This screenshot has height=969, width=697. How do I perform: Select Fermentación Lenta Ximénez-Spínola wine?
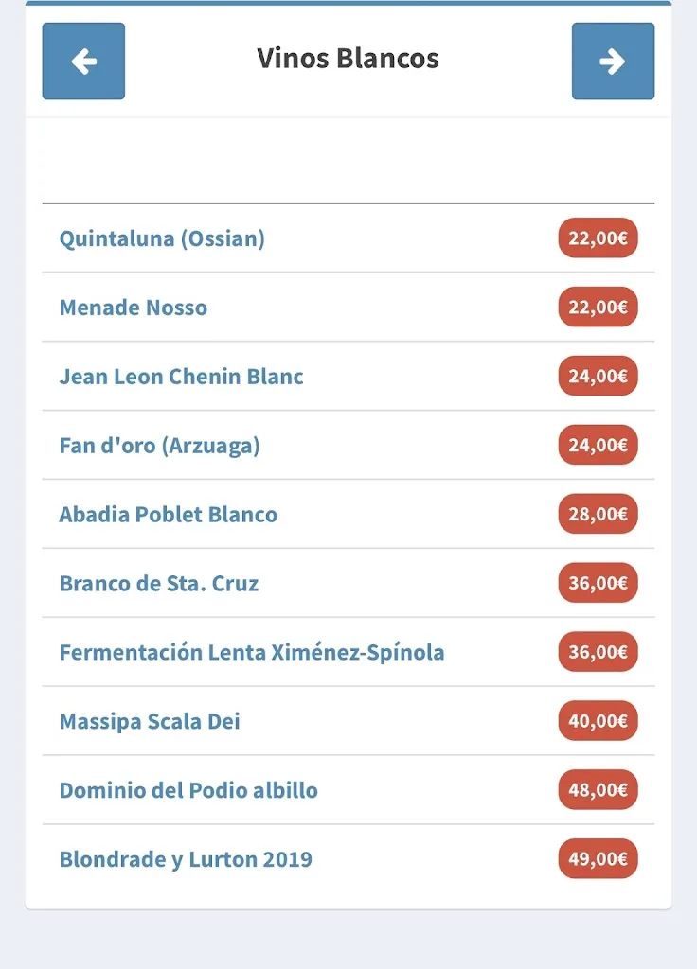[x=252, y=653]
